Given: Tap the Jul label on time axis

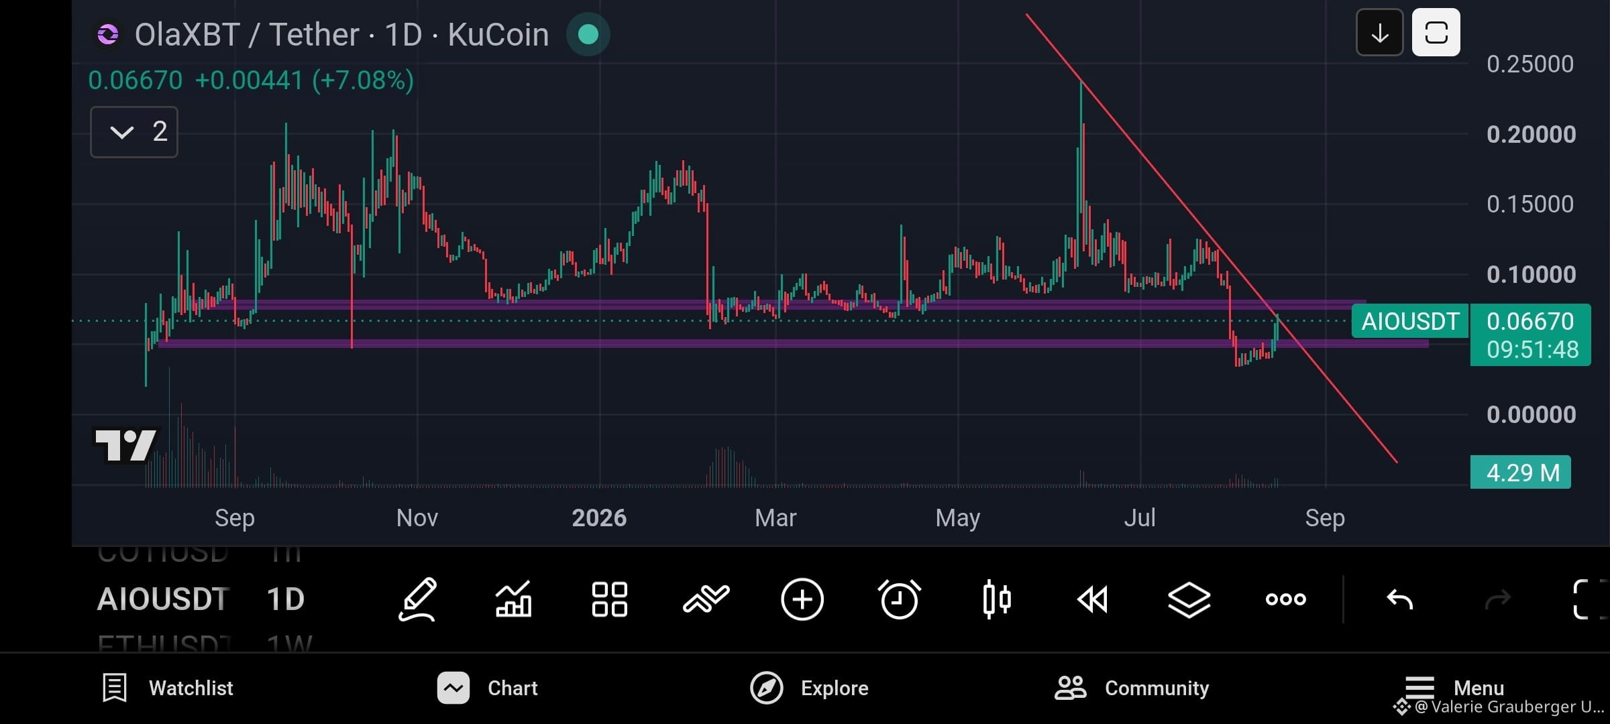Looking at the screenshot, I should pyautogui.click(x=1140, y=518).
